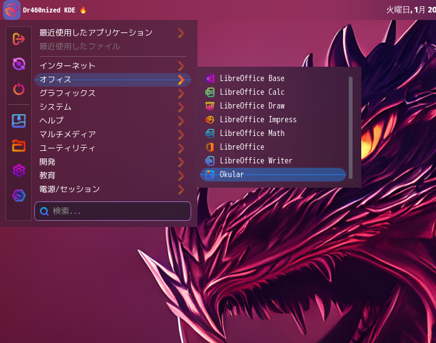The image size is (436, 343).
Task: Click the LibreOffice Base icon
Action: (x=210, y=79)
